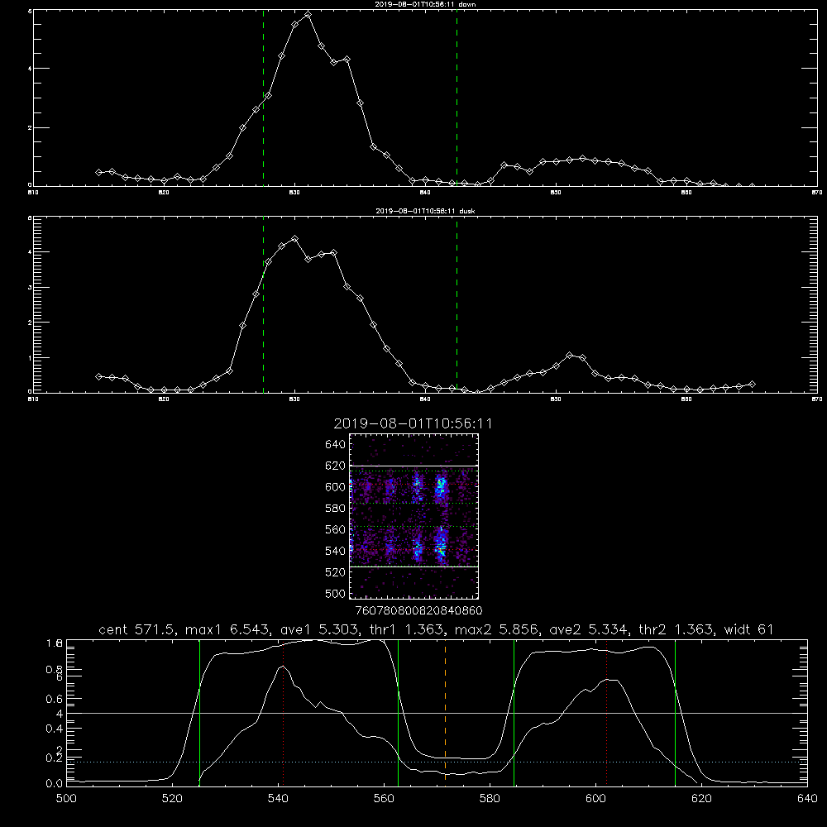Click the red dotted line near 602 in bottom plot
Screen dimensions: 827x827
(x=606, y=712)
